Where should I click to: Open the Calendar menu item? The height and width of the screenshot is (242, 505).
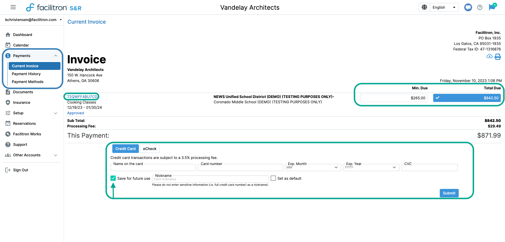tap(21, 45)
